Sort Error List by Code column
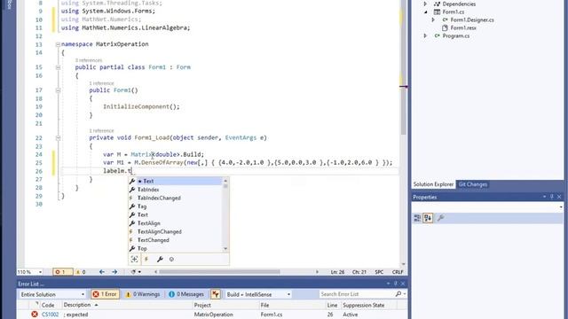568x319 pixels. 51,305
